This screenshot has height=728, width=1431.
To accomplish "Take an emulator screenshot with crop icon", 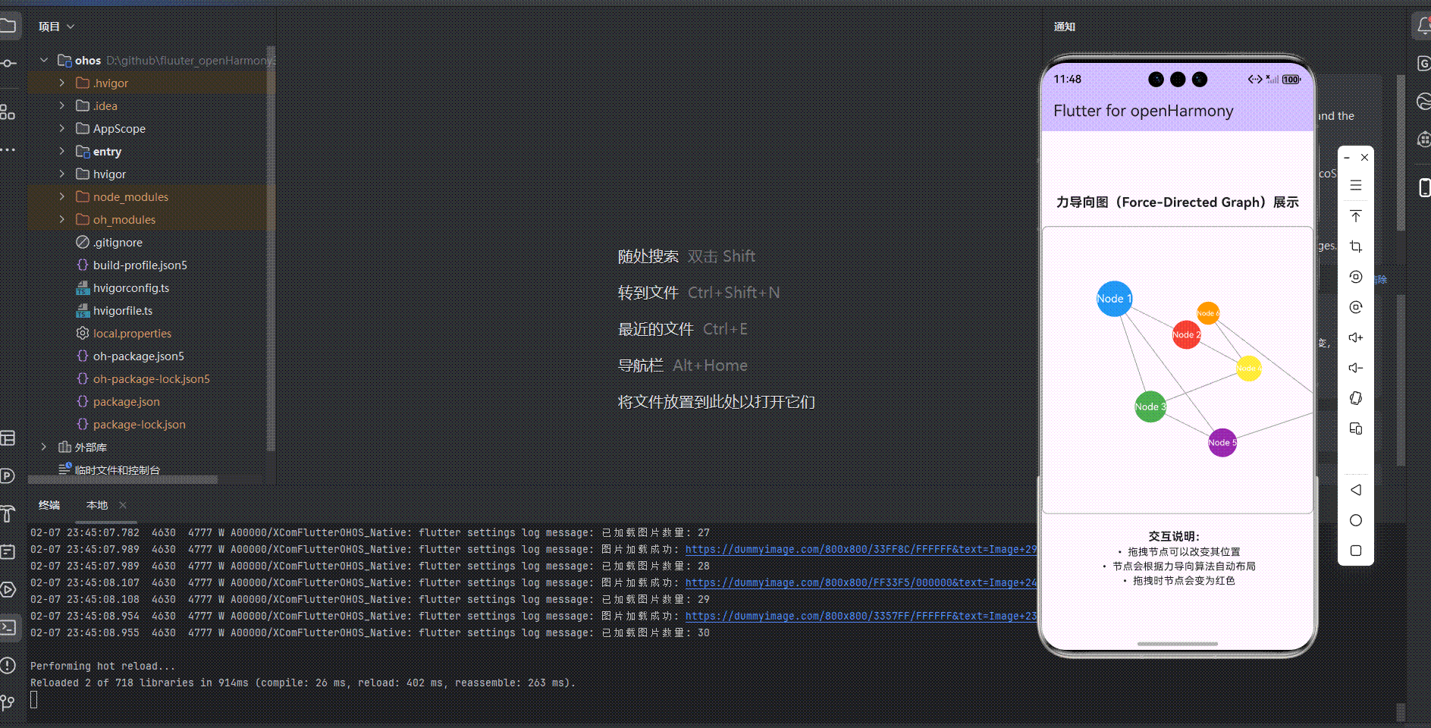I will coord(1356,246).
